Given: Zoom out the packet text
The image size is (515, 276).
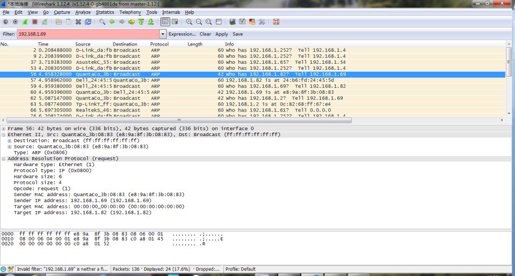Looking at the screenshot, I should click(x=199, y=22).
